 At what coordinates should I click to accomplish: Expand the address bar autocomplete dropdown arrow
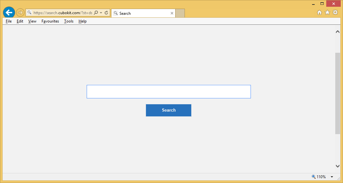point(101,13)
